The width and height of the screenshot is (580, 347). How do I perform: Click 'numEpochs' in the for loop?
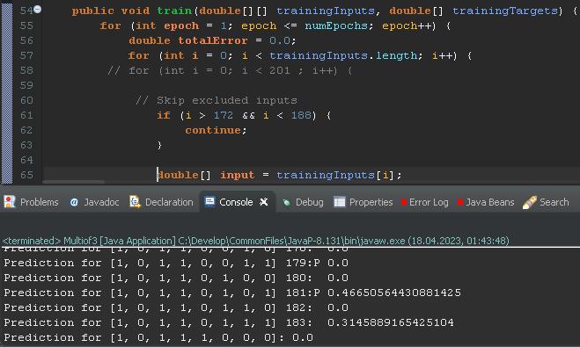click(336, 25)
